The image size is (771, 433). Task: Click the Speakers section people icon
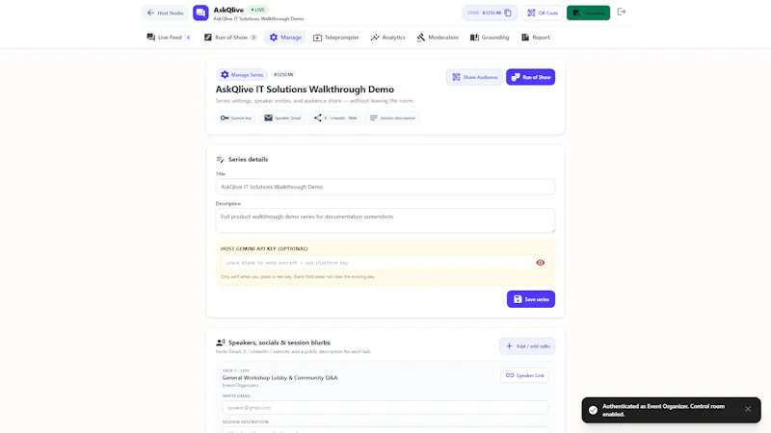(221, 343)
